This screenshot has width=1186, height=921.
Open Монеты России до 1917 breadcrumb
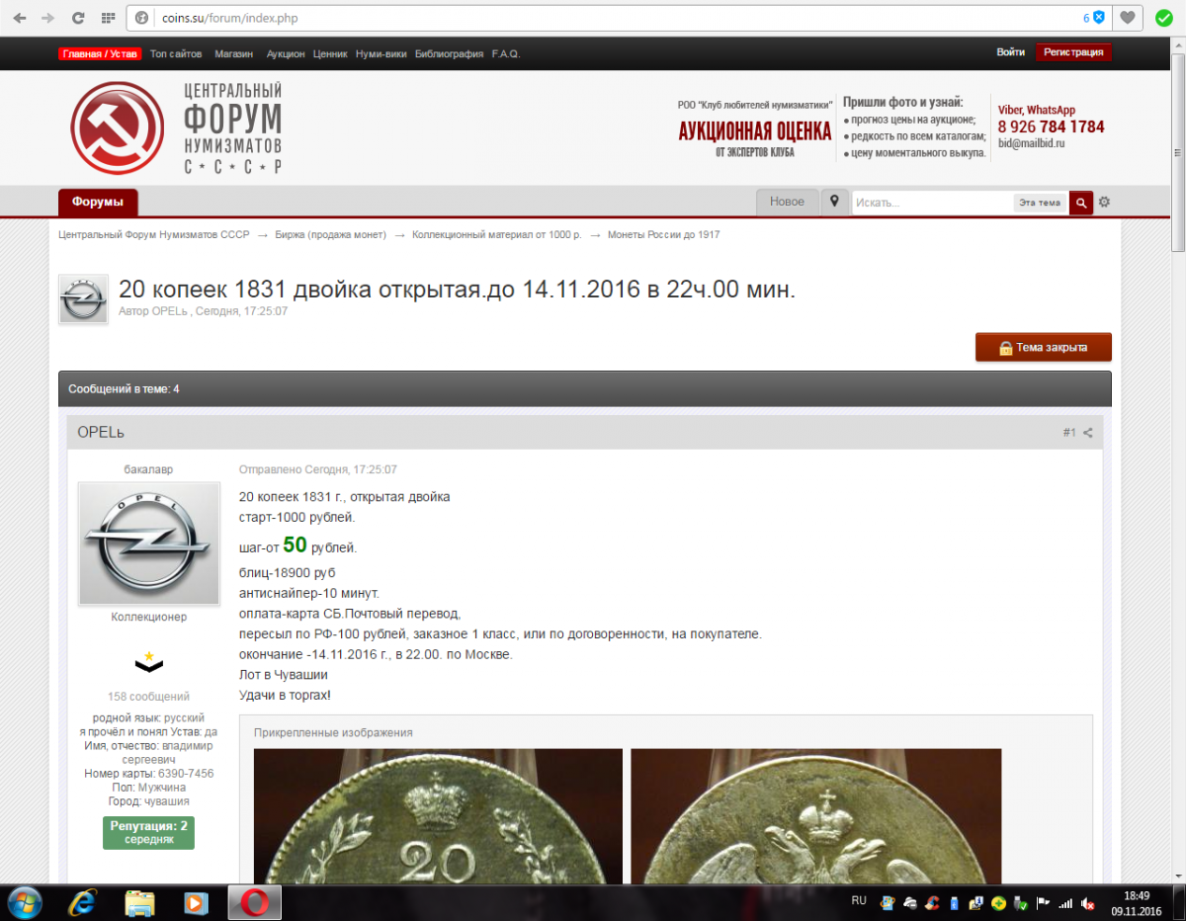[x=663, y=234]
